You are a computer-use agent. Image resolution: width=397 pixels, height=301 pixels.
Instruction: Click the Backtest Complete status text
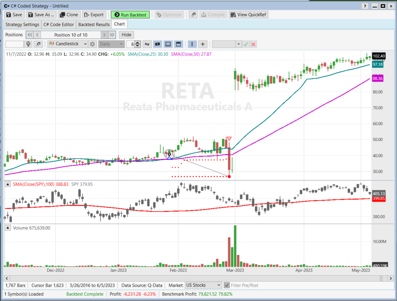click(85, 294)
